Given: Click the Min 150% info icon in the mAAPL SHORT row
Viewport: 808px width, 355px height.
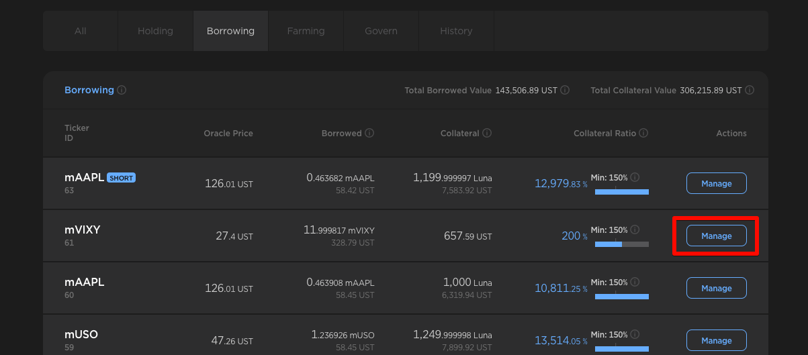Looking at the screenshot, I should tap(635, 178).
